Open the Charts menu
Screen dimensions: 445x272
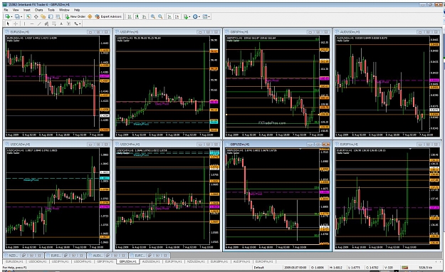(39, 10)
